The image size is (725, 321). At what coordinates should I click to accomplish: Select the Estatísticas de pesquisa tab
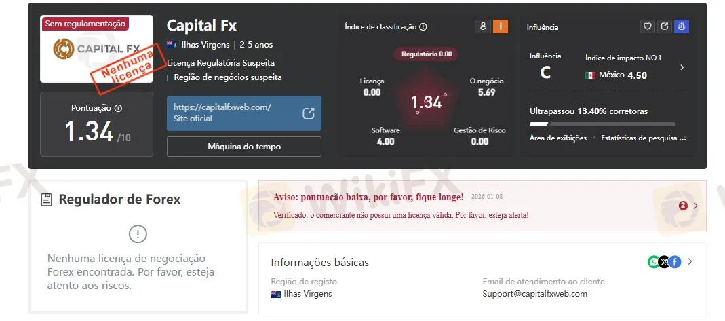[x=643, y=138]
